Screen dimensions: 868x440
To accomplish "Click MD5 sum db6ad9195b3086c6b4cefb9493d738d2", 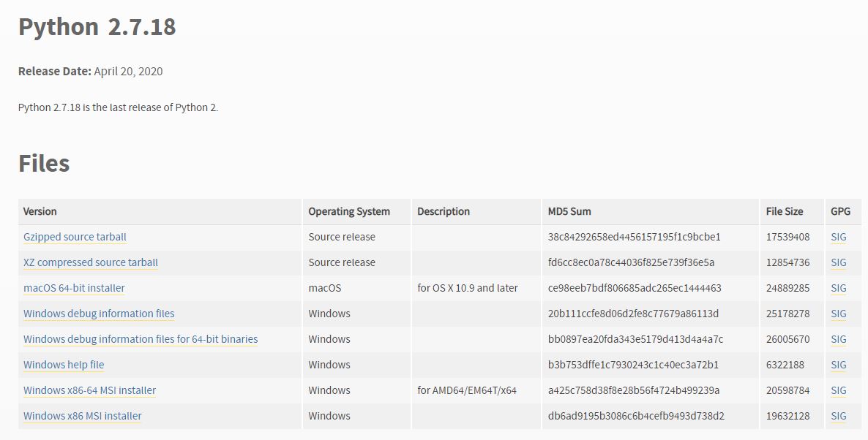I will point(636,416).
